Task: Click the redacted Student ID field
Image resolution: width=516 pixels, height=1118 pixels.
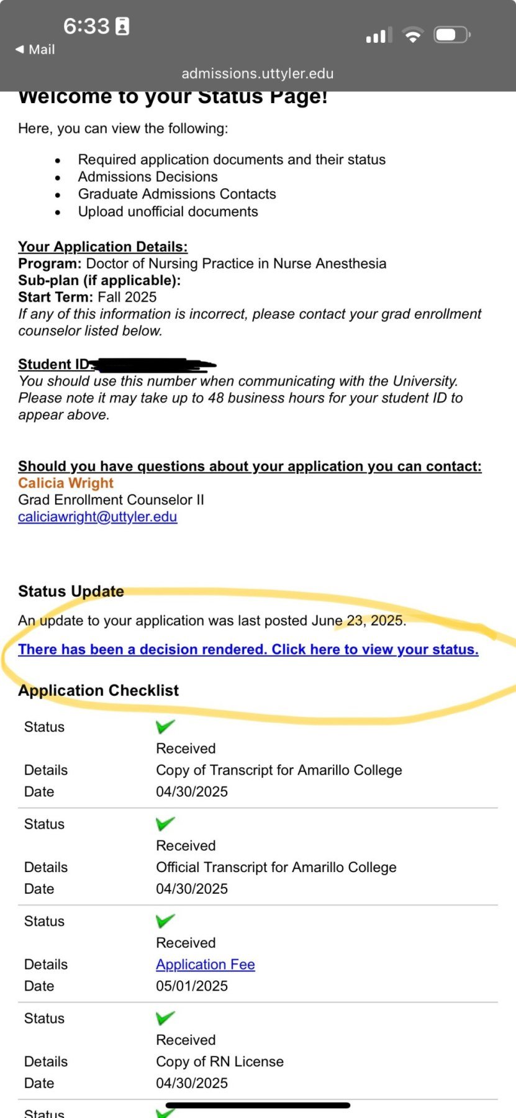Action: pos(154,365)
